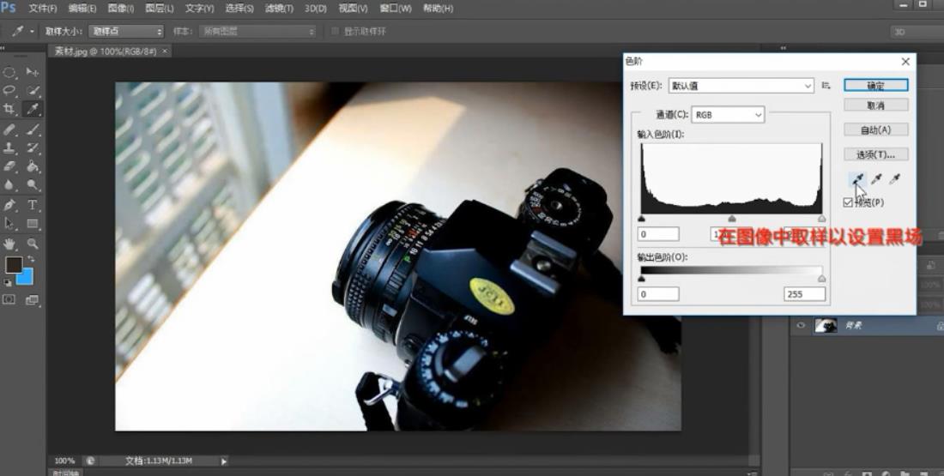Select the Dodge tool

[x=33, y=184]
